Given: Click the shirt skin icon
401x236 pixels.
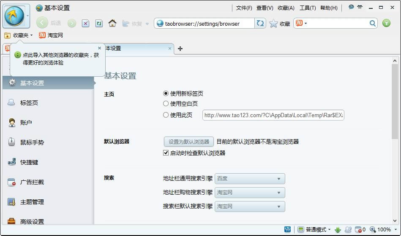Looking at the screenshot, I should [360, 7].
